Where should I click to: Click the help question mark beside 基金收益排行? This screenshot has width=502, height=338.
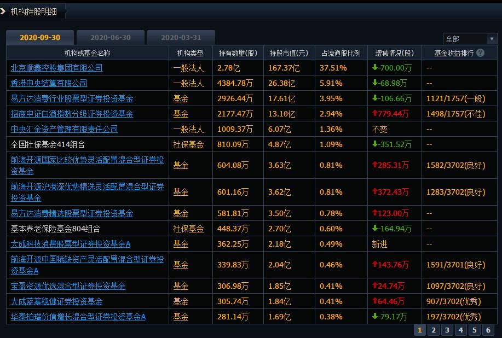click(480, 53)
